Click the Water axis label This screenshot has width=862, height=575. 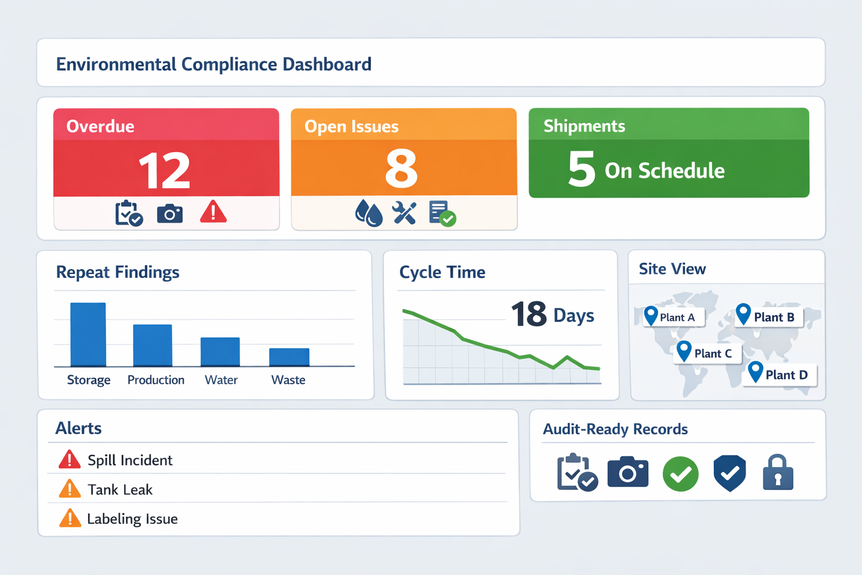(x=221, y=380)
